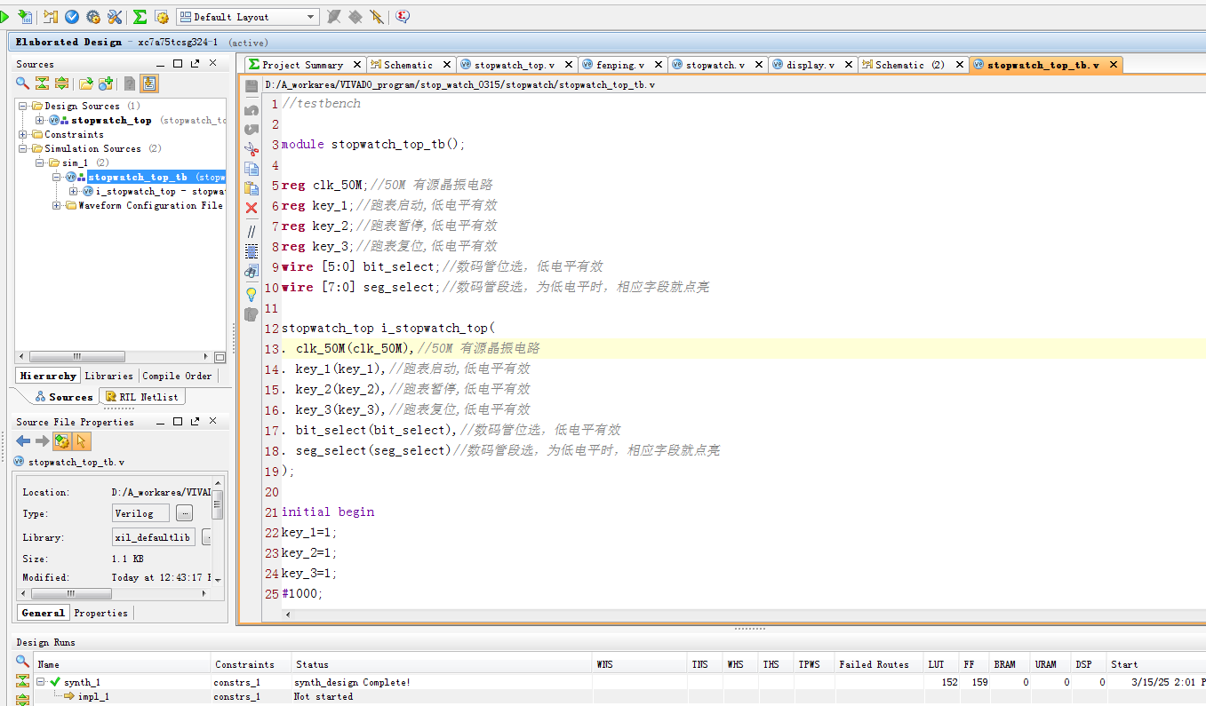Open the Default Layout dropdown
The image size is (1206, 706).
[248, 17]
